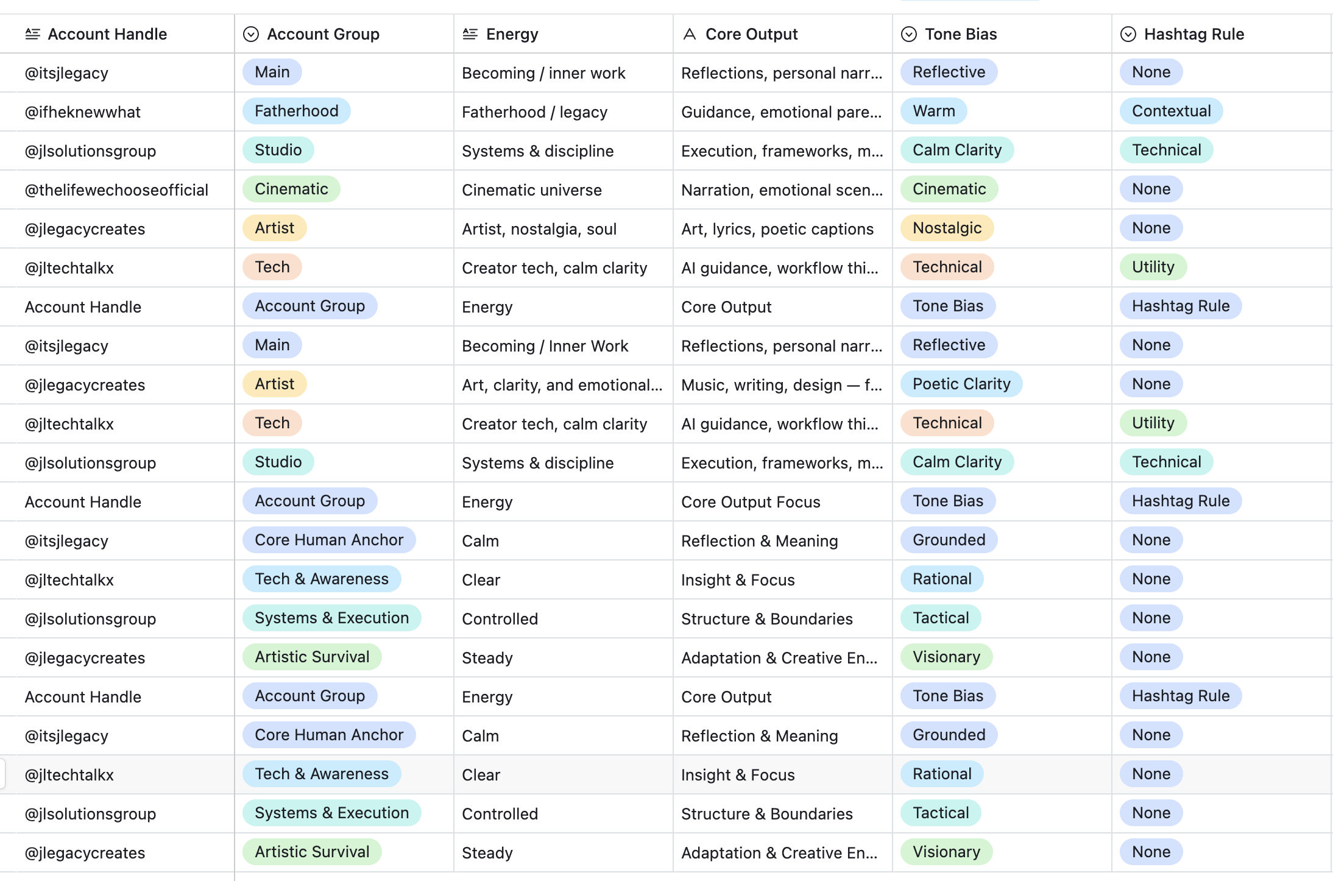Open the Account Group cell for @ifheknewwhat
The width and height of the screenshot is (1333, 881).
pyautogui.click(x=296, y=111)
